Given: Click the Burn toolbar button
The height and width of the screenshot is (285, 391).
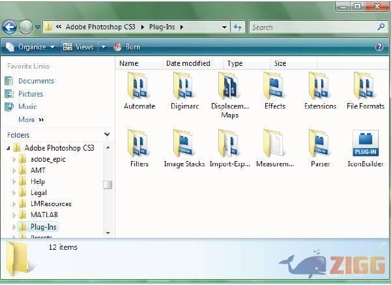Looking at the screenshot, I should point(126,47).
